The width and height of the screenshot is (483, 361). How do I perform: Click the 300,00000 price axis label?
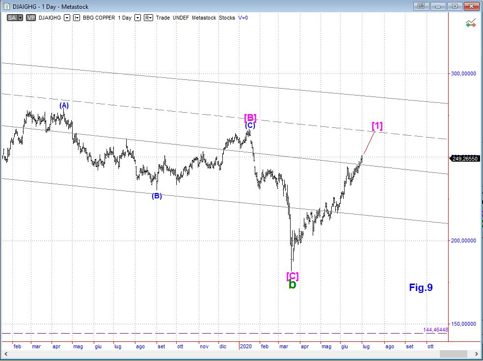pyautogui.click(x=463, y=73)
